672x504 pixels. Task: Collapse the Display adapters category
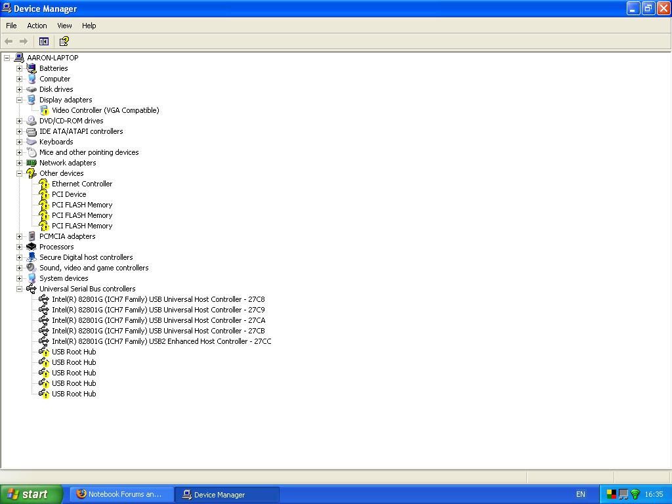click(19, 100)
